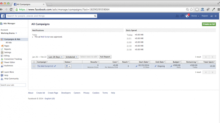This screenshot has height=123, width=220.
Task: Click the eyedropper extension icon
Action: [x=214, y=10]
